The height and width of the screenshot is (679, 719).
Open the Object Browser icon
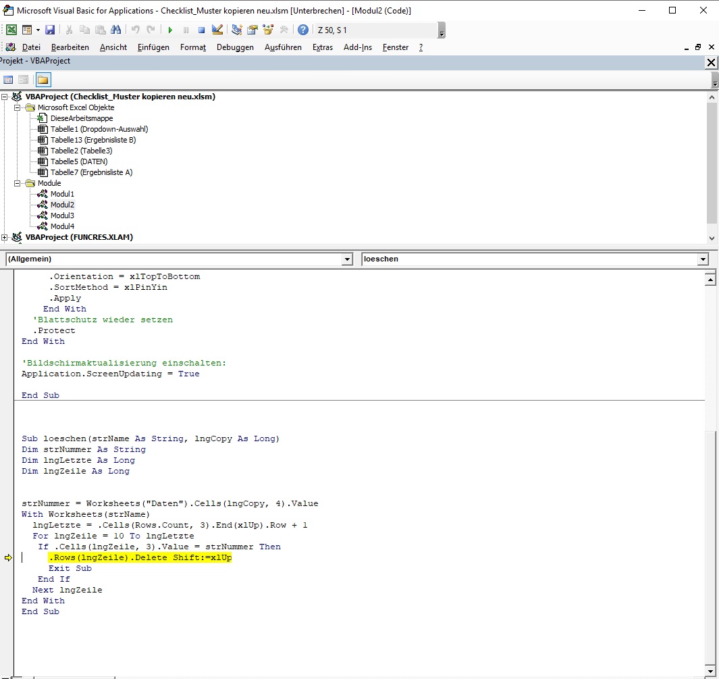coord(269,30)
